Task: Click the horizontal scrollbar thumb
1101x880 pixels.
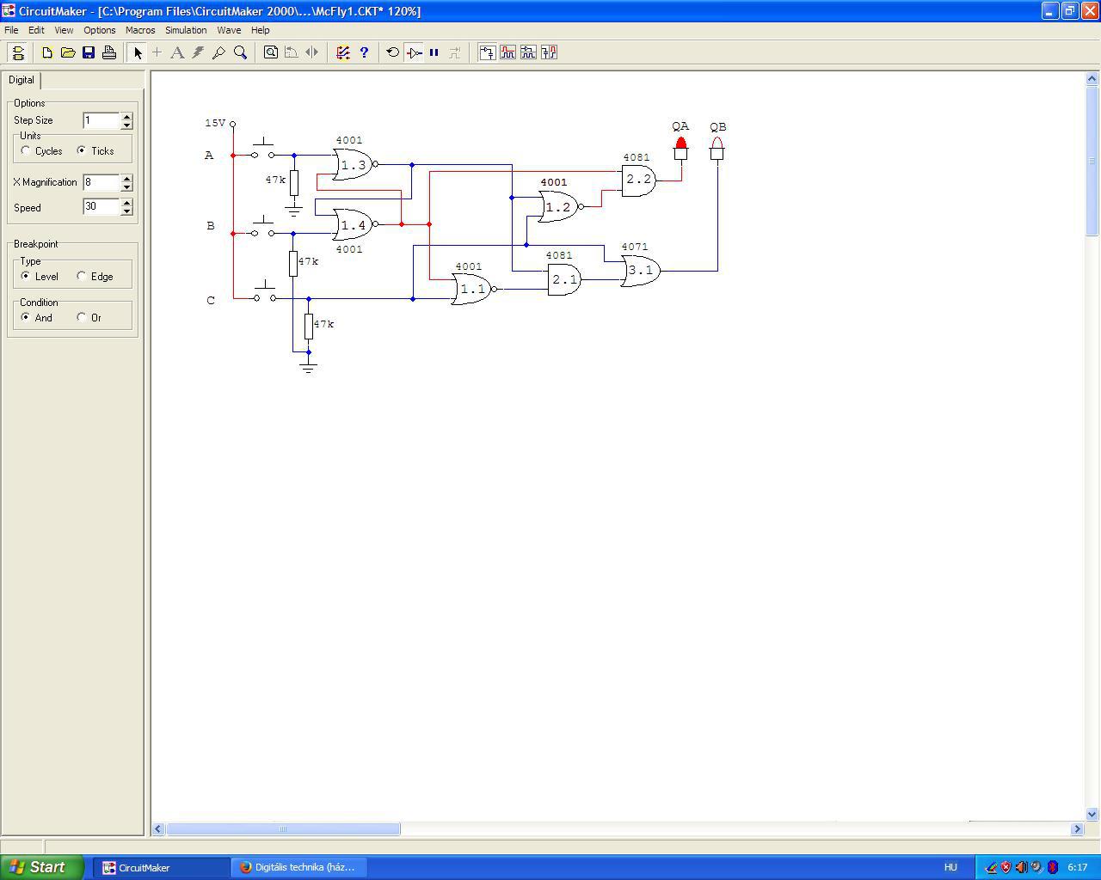Action: tap(283, 829)
